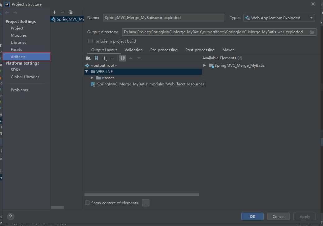Viewport: 323px width, 226px height.
Task: Click the create directory icon in layout toolbar
Action: [x=89, y=58]
